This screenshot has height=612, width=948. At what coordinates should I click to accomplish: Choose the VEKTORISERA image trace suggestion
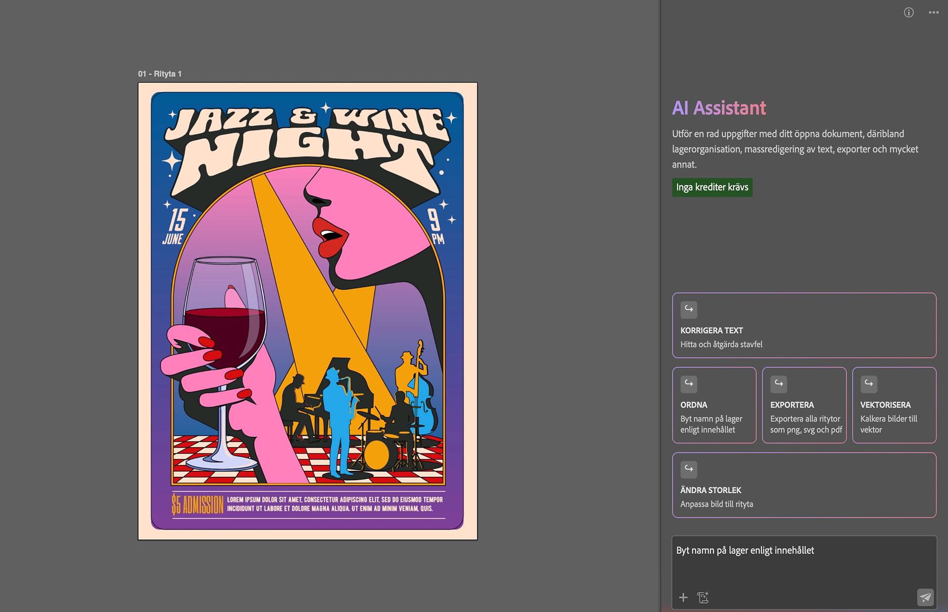pos(894,405)
